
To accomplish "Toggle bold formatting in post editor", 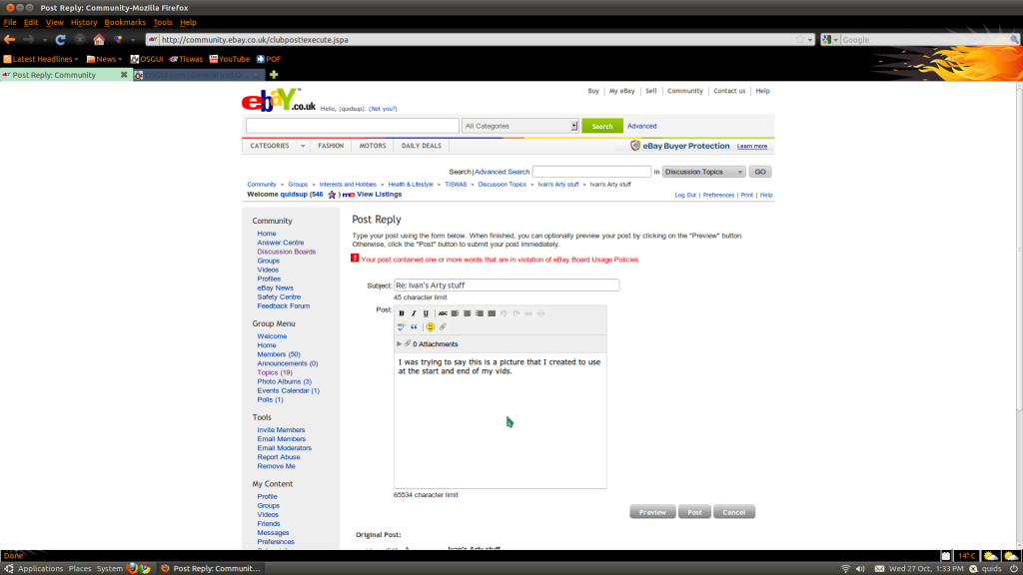I will point(402,313).
